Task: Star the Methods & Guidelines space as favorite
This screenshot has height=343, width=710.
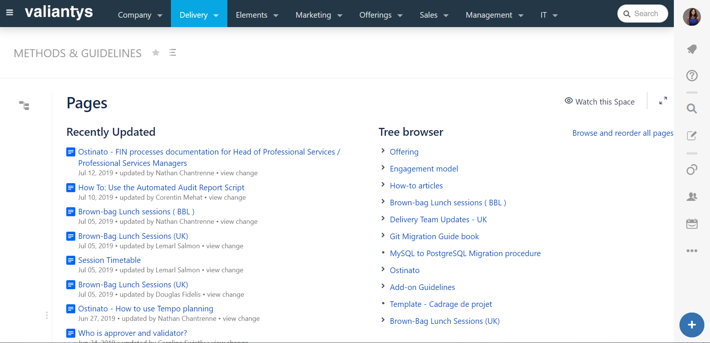Action: [156, 53]
